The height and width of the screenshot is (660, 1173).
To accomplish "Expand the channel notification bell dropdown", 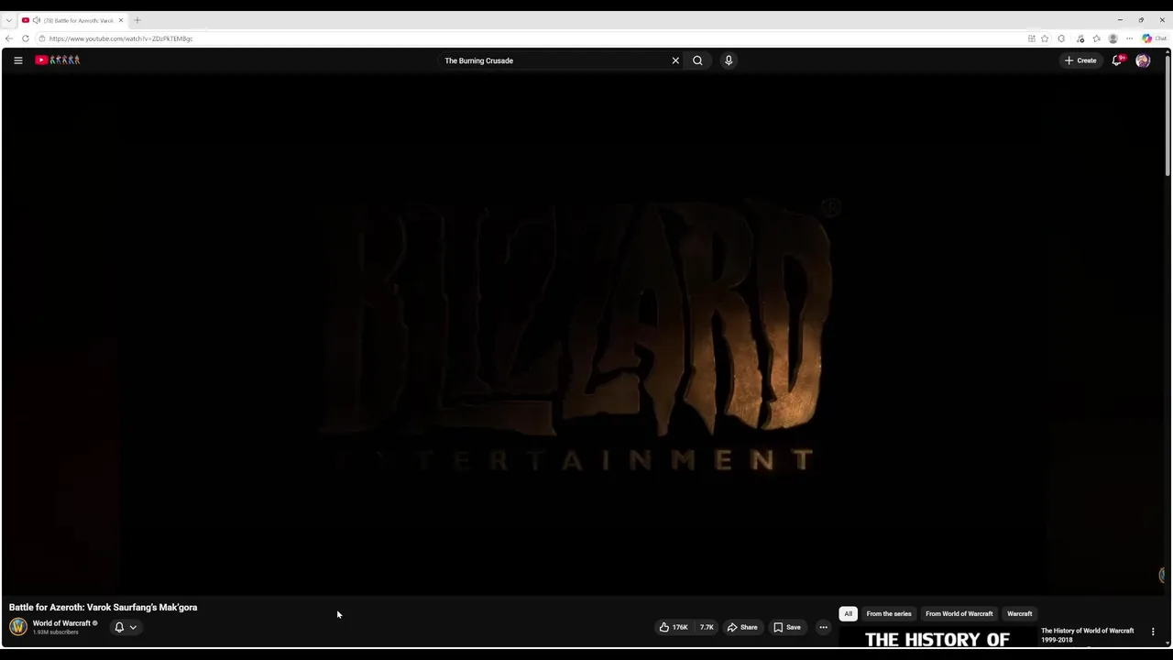I will pos(126,627).
